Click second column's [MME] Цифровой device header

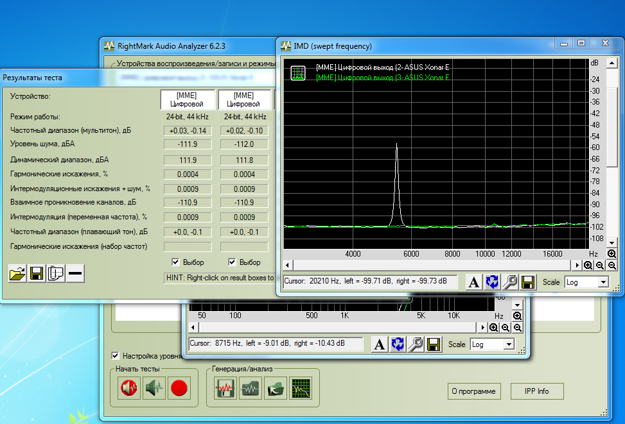[x=244, y=99]
